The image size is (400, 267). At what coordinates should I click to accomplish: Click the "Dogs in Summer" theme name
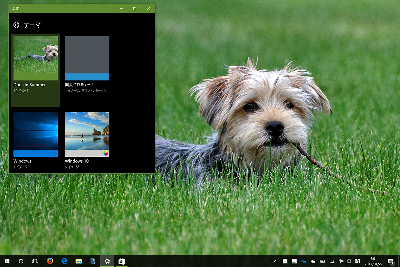pyautogui.click(x=30, y=85)
